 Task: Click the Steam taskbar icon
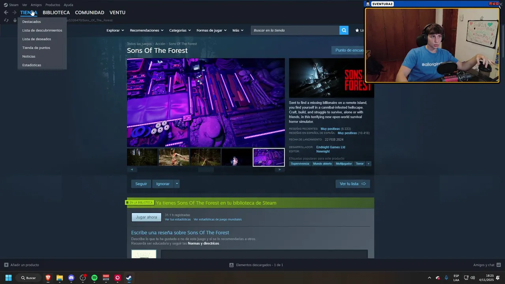[129, 278]
